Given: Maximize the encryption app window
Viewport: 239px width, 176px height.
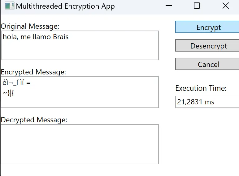Looking at the screenshot, I should pos(197,6).
